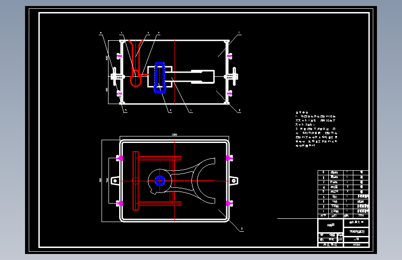Screen dimensions: 402x260
Task: Click the left lifting lug in plan view
Action: point(115,181)
